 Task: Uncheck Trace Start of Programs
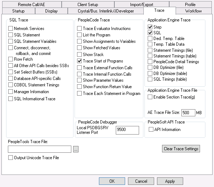[x=79, y=61]
